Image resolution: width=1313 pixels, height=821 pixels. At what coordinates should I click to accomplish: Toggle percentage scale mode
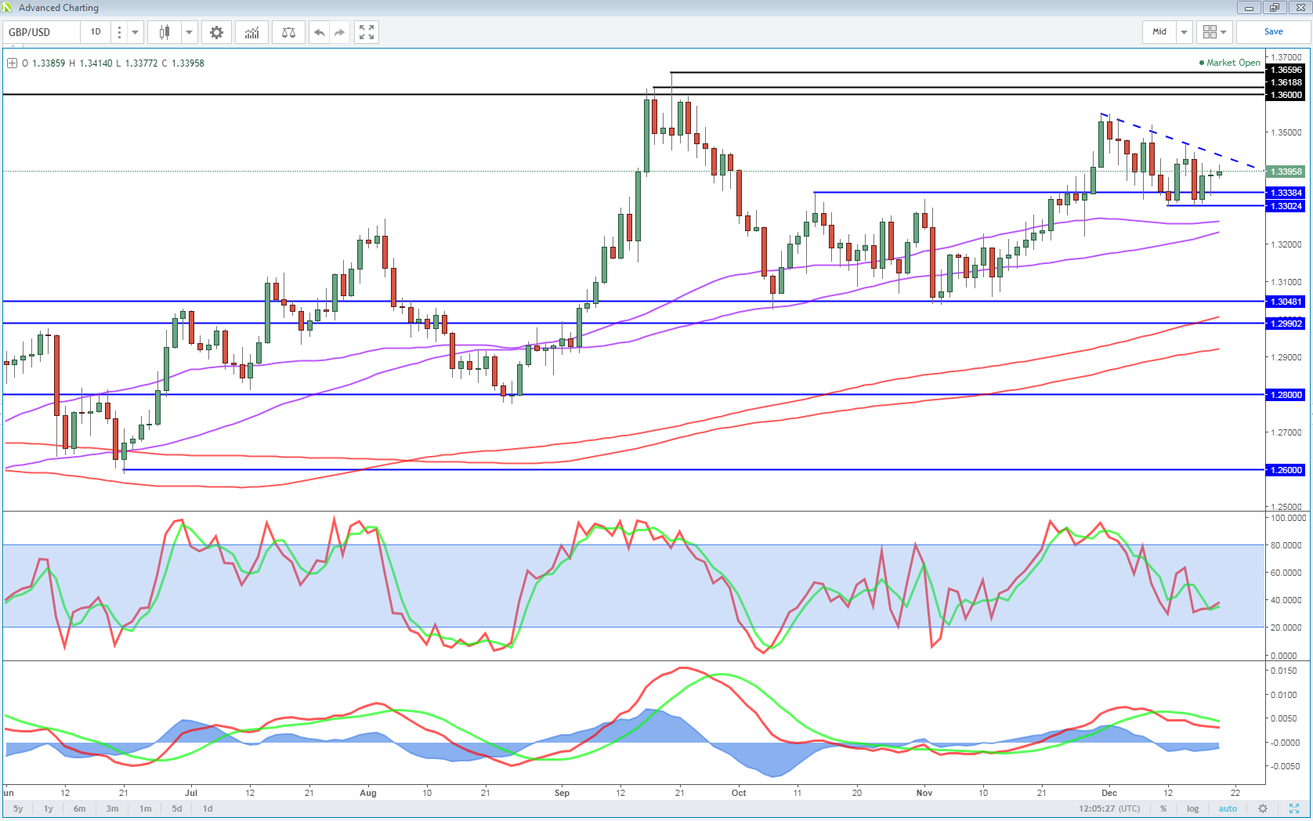pyautogui.click(x=1163, y=808)
